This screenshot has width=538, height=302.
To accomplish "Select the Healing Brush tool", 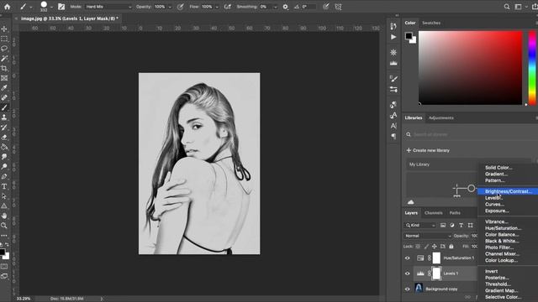I will pyautogui.click(x=4, y=98).
